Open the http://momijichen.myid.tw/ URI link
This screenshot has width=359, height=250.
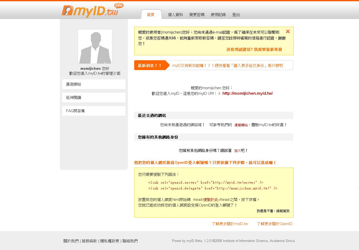[247, 93]
